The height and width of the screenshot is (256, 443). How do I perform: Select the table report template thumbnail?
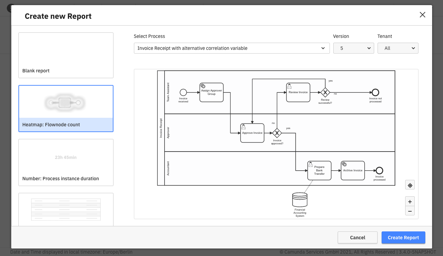coord(66,209)
